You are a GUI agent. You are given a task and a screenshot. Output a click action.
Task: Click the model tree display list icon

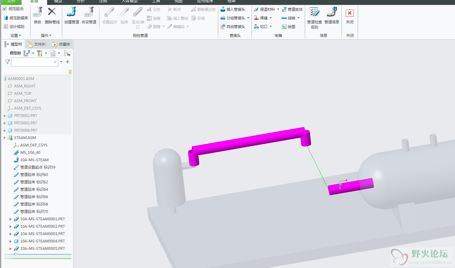click(53, 53)
